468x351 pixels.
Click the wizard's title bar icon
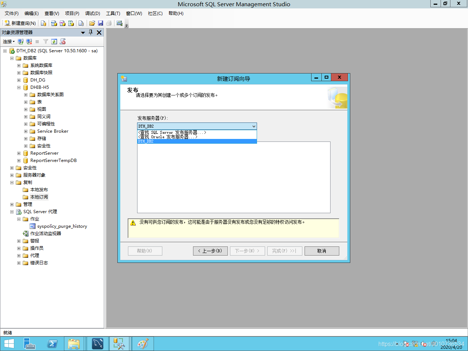pyautogui.click(x=124, y=78)
